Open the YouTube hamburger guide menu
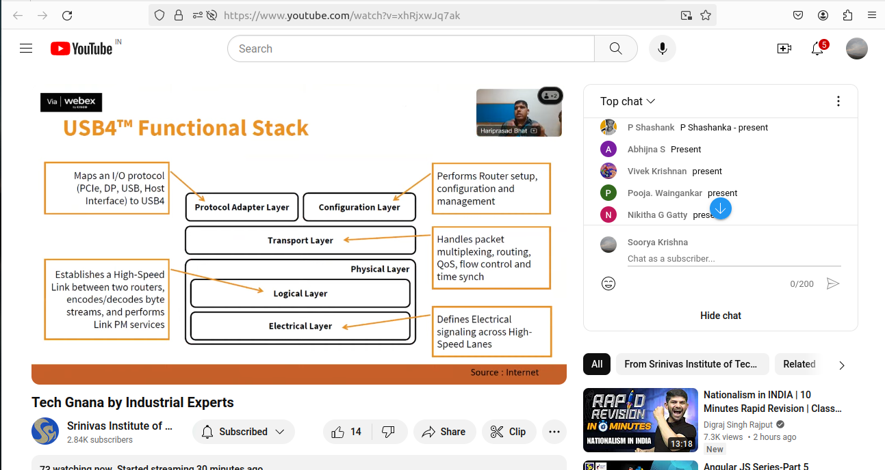This screenshot has width=885, height=470. 26,49
